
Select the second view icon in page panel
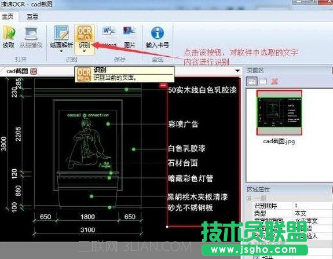coord(264,81)
